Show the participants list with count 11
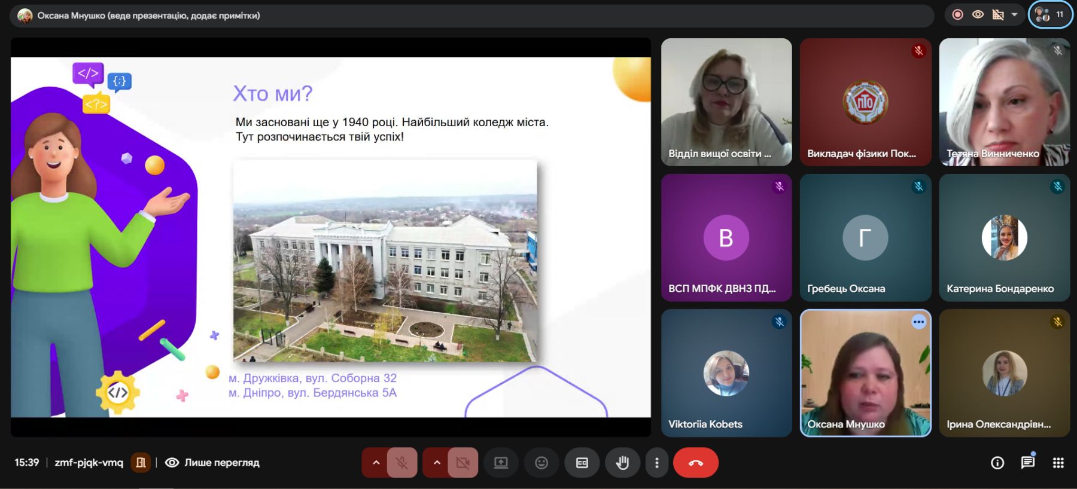Viewport: 1077px width, 489px height. 1051,14
